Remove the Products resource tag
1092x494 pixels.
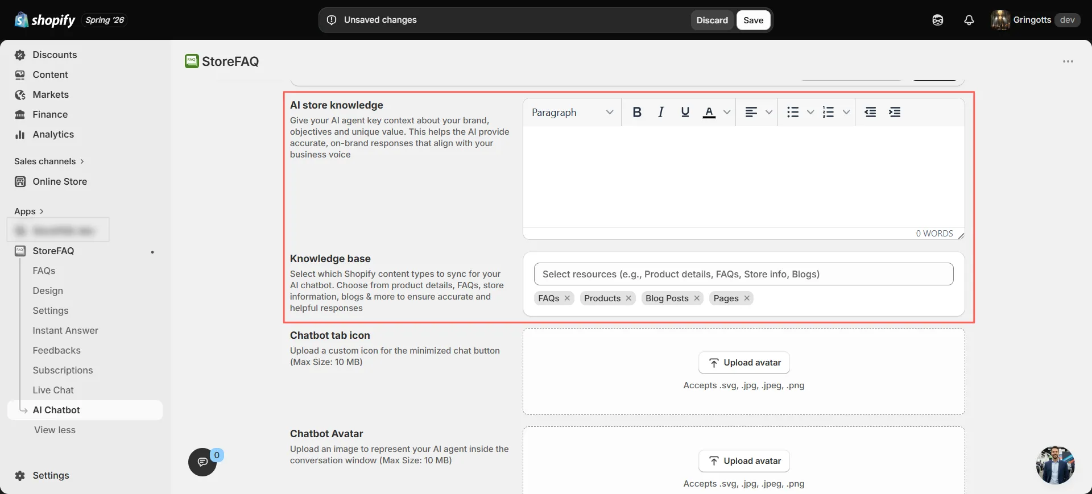point(628,298)
